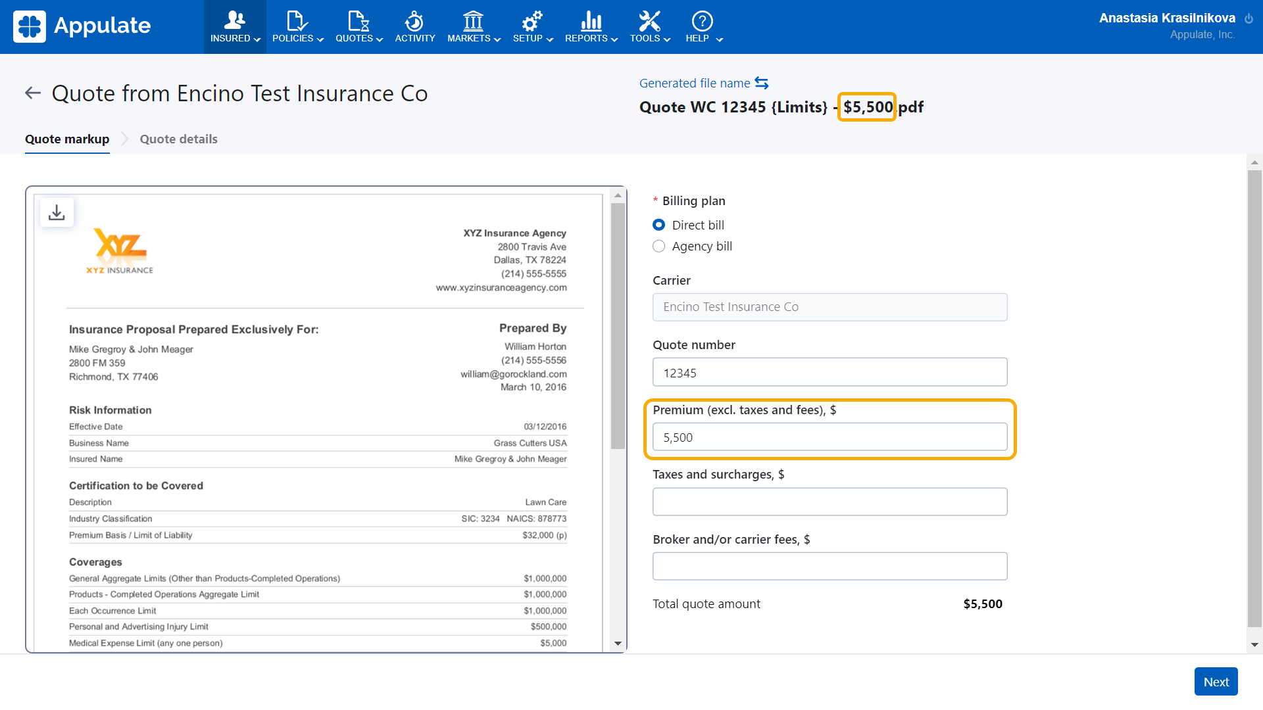This screenshot has height=710, width=1263.
Task: Click the Appulate clover logo icon
Action: (30, 26)
